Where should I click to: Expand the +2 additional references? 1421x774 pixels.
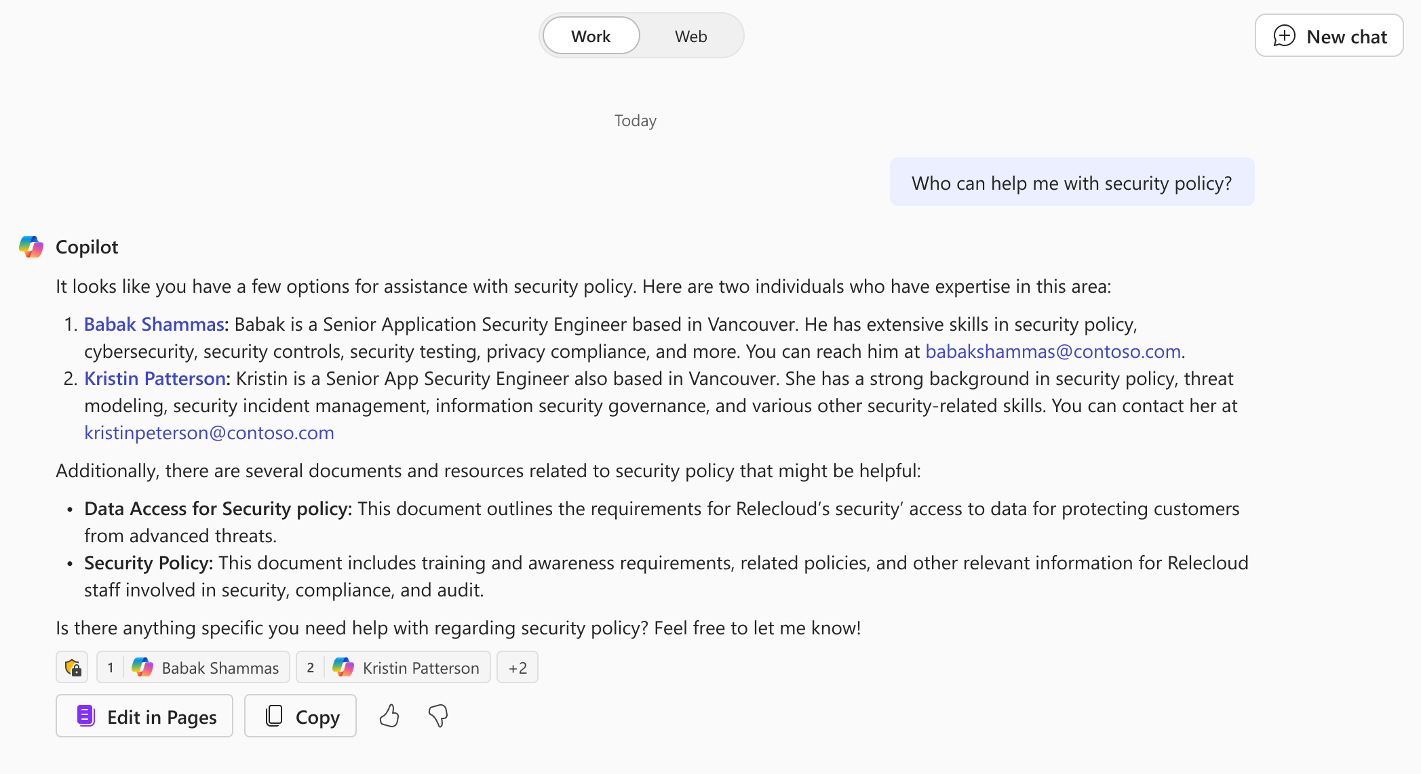[518, 668]
